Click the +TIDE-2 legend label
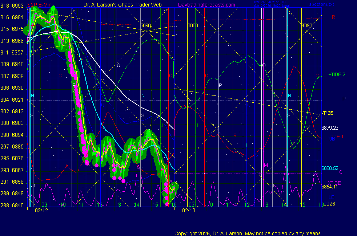357x236 pixels. point(337,74)
